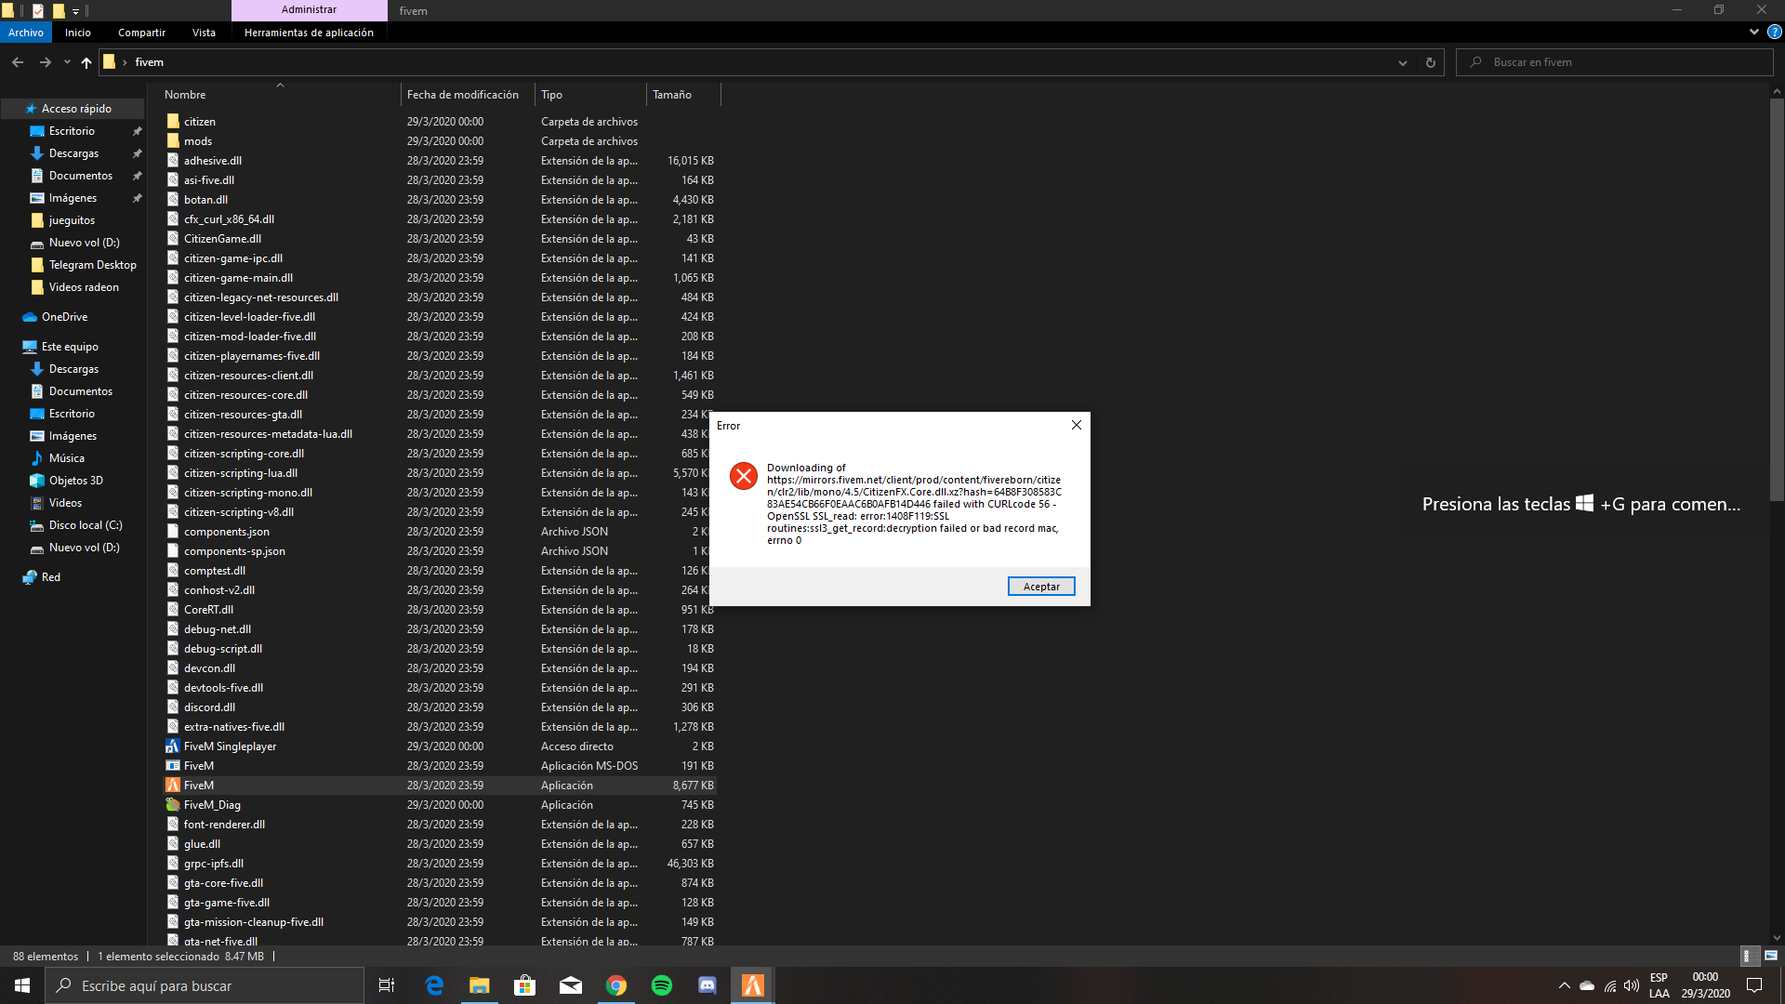Open Microsoft Edge from the taskbar
1785x1004 pixels.
pos(434,984)
